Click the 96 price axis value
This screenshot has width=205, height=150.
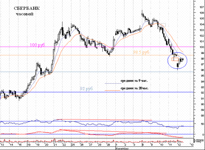[202, 70]
